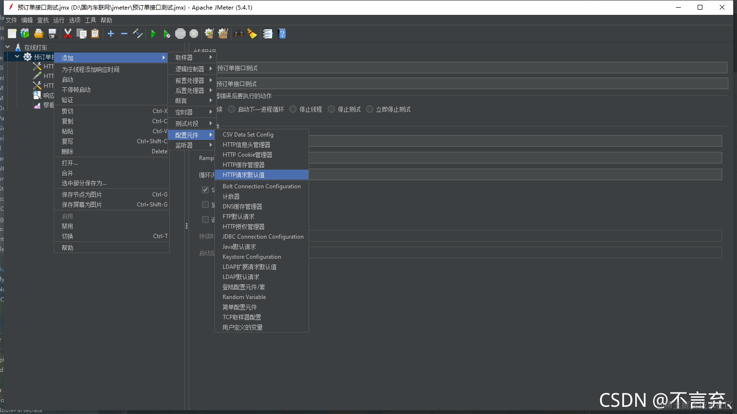Click the blue plus Expand All icon
737x414 pixels.
pos(111,34)
